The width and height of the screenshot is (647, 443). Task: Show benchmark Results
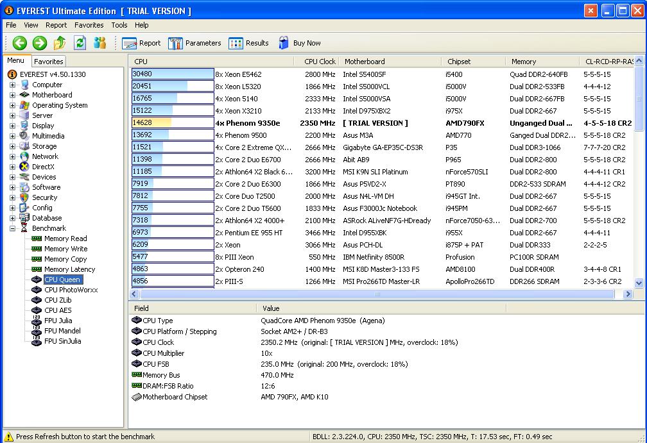coord(248,43)
